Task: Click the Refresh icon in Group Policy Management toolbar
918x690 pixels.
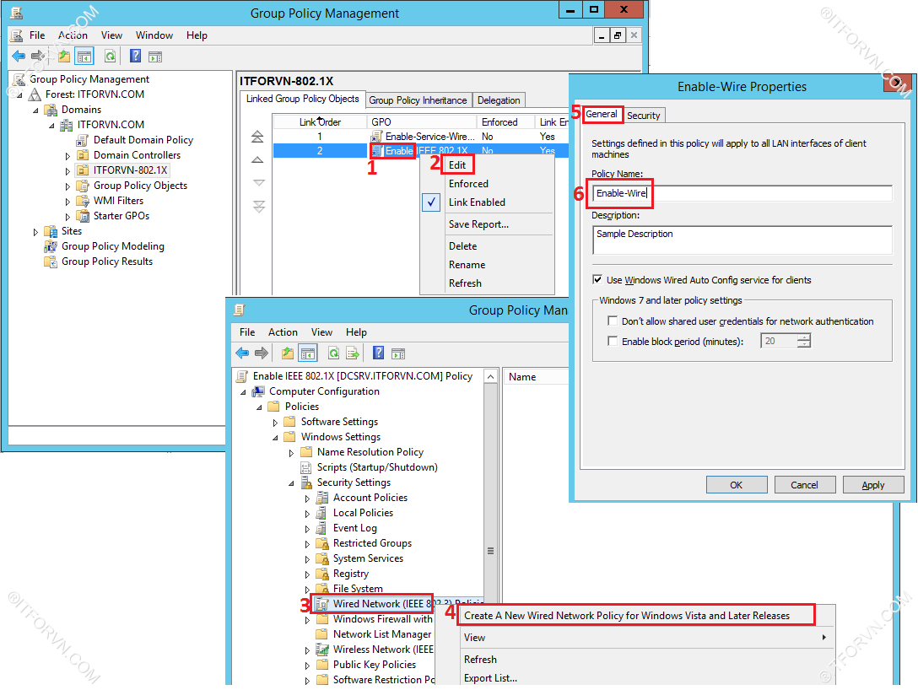Action: coord(110,57)
